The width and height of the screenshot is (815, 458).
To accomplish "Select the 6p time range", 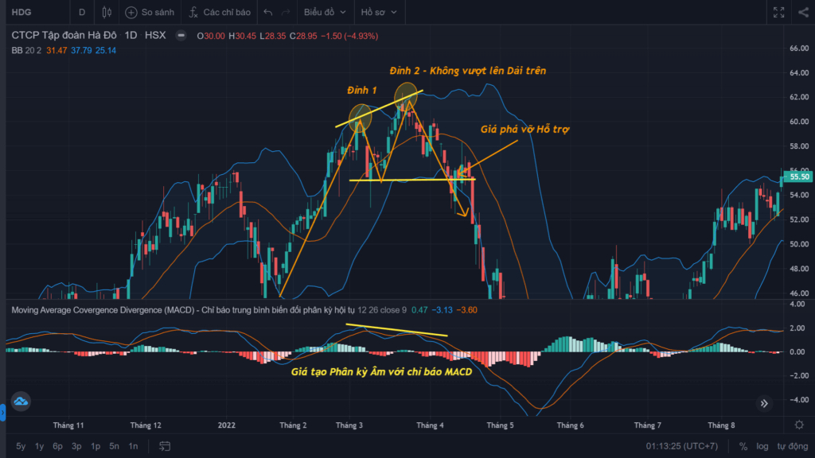I will (57, 446).
